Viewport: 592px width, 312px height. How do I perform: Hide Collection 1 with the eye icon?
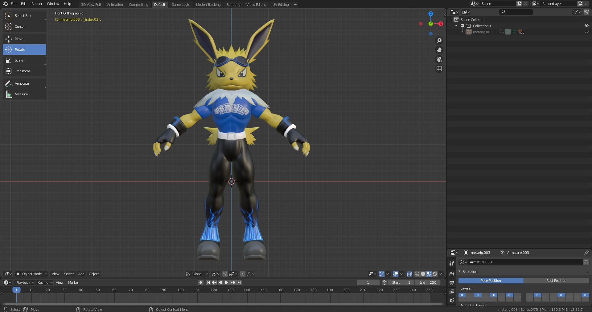(x=586, y=26)
